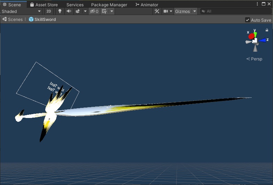This screenshot has width=273, height=185.
Task: Toggle scene lighting bulb icon
Action: tap(60, 11)
